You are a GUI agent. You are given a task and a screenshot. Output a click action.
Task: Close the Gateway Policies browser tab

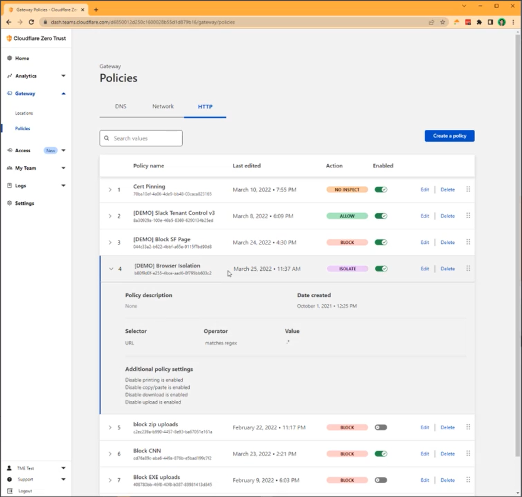[x=83, y=9]
